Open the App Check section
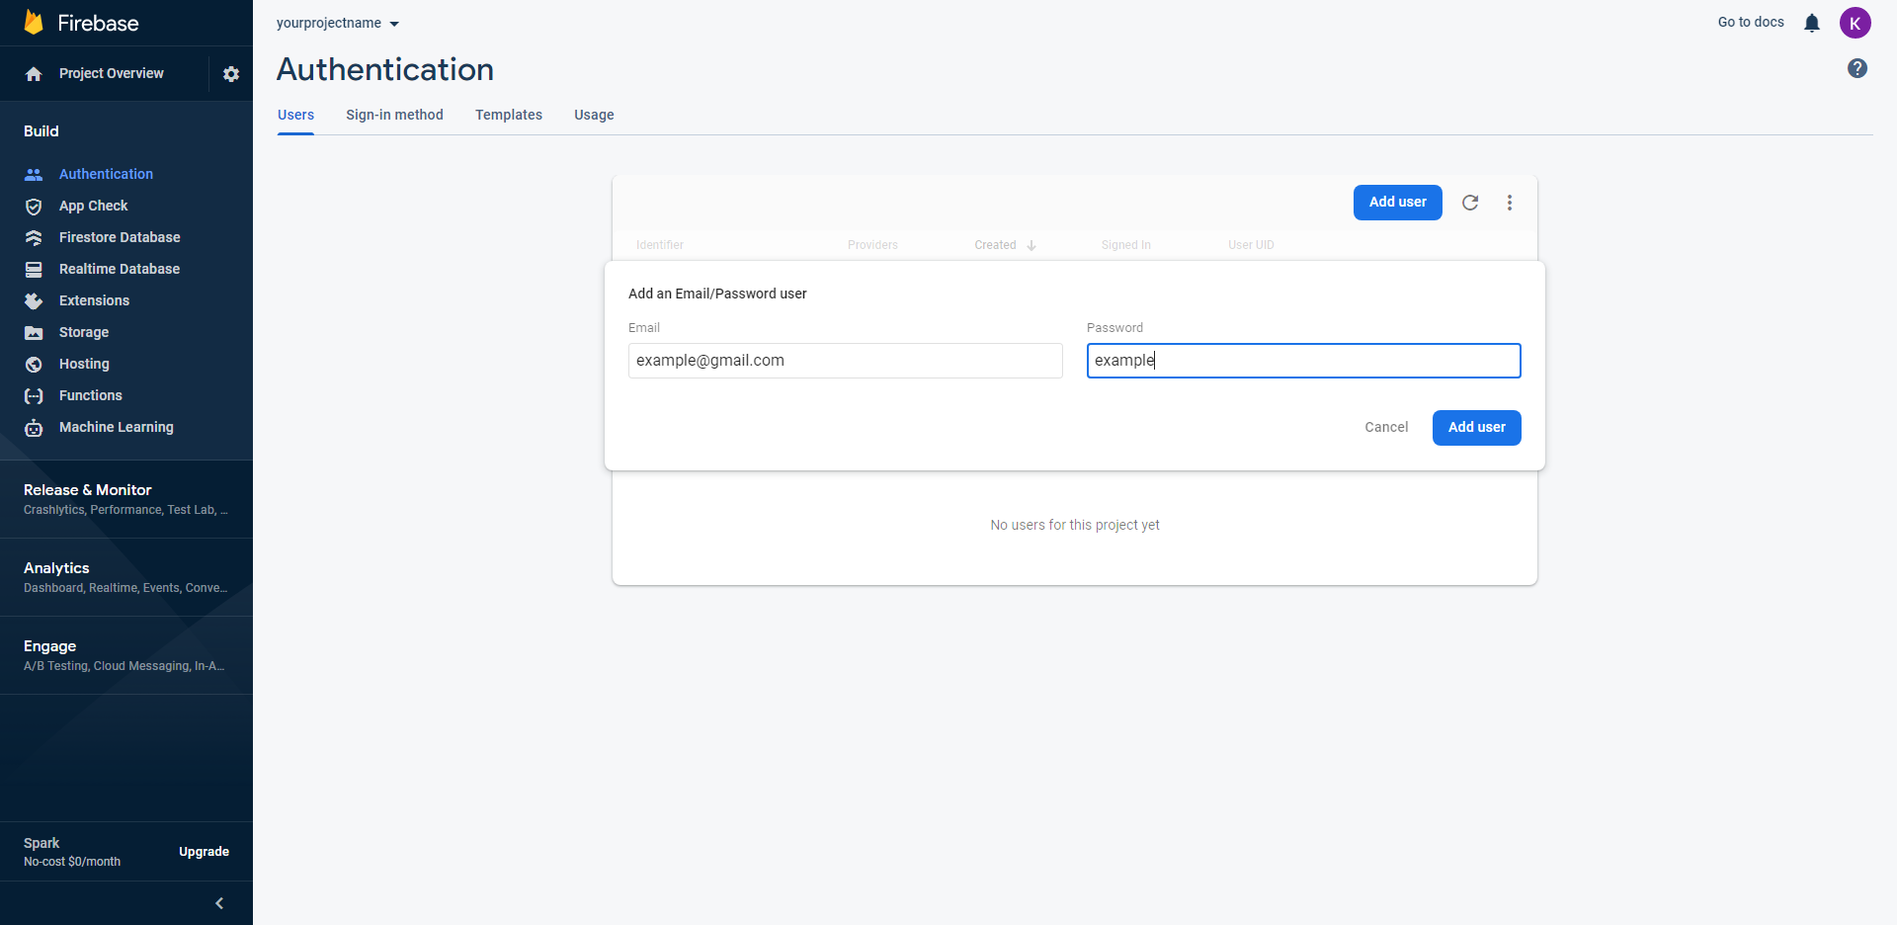 [93, 206]
